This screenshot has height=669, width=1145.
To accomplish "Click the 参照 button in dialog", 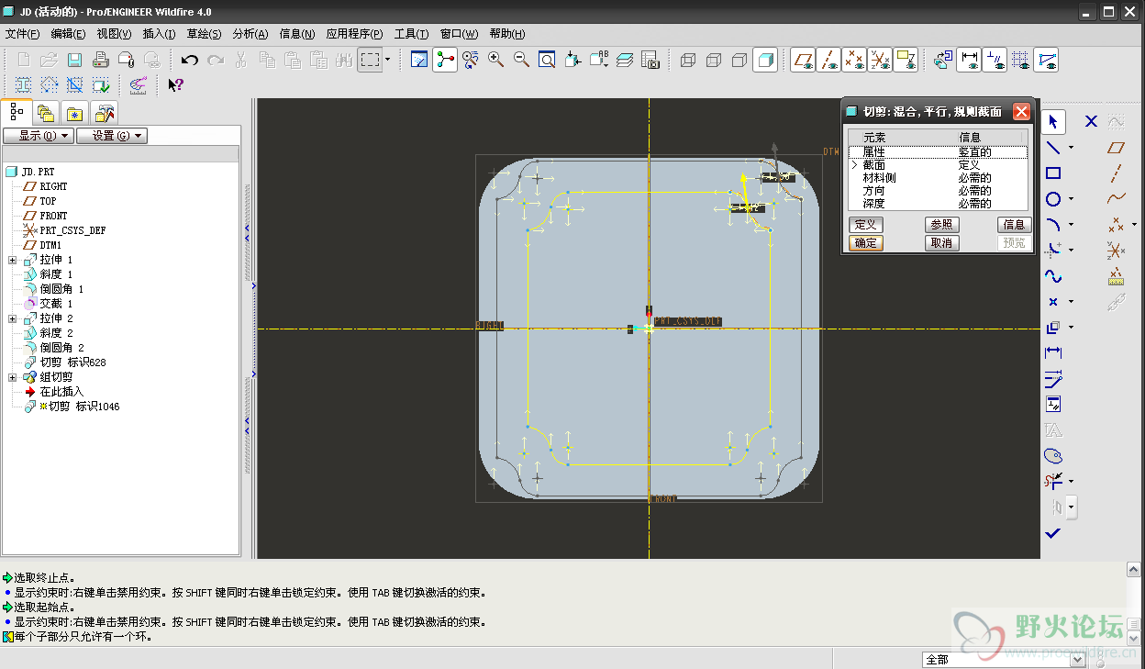I will pyautogui.click(x=941, y=225).
